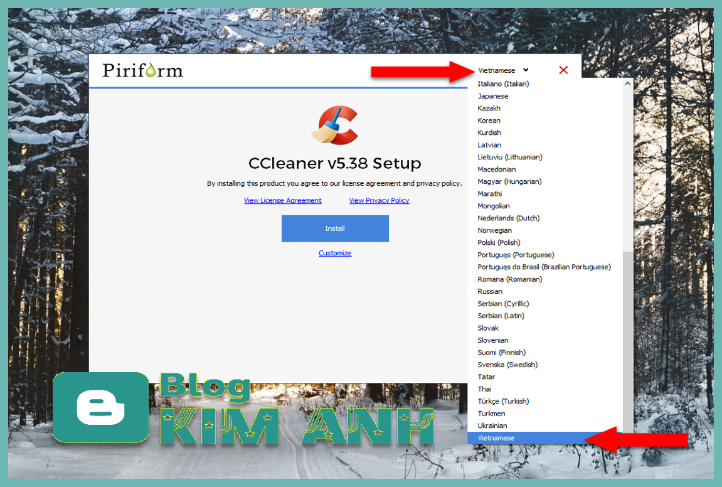The width and height of the screenshot is (722, 487).
Task: Select Ukrainian language option
Action: tap(545, 425)
